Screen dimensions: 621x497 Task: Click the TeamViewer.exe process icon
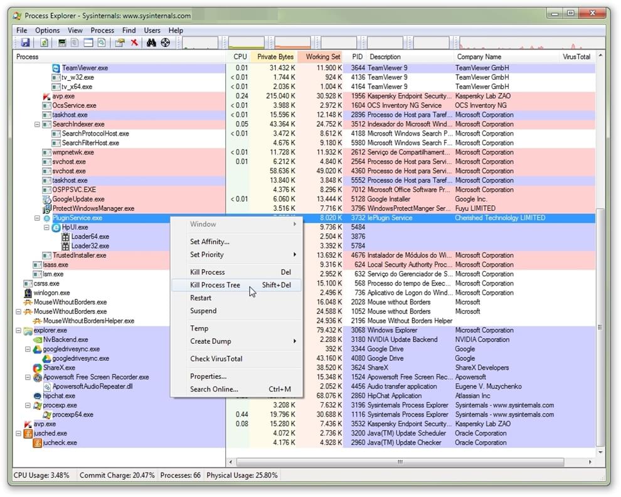pyautogui.click(x=56, y=68)
